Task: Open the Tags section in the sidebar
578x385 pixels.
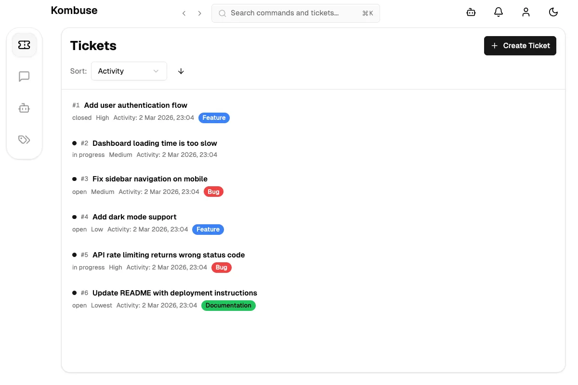Action: (24, 140)
